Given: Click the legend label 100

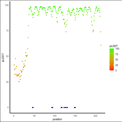Looking at the screenshot, I should coord(117,49).
